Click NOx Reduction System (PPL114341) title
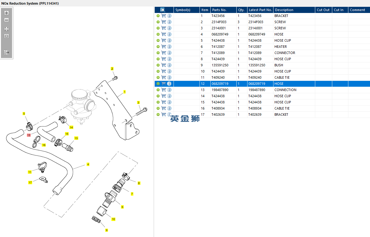 point(30,3)
